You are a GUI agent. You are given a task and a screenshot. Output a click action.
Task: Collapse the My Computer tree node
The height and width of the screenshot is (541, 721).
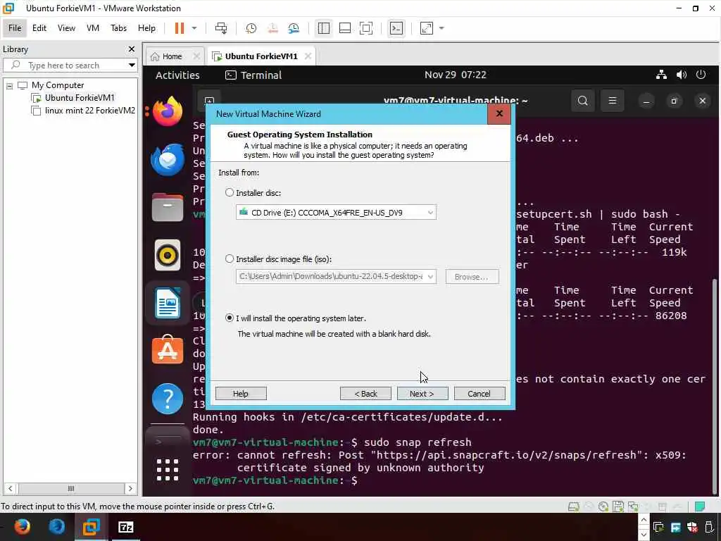9,85
